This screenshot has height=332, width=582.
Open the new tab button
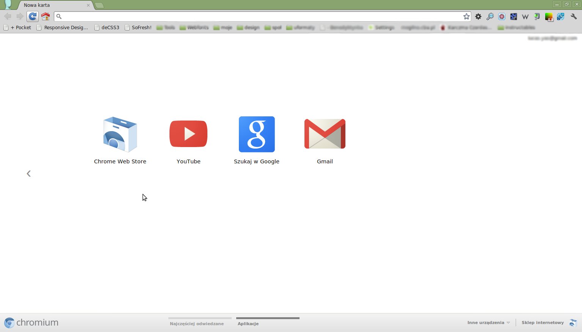coord(99,5)
